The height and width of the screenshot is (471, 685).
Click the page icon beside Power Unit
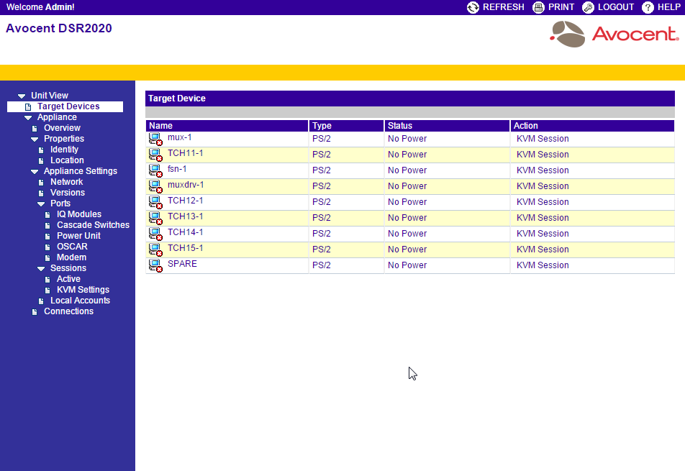[x=47, y=236]
